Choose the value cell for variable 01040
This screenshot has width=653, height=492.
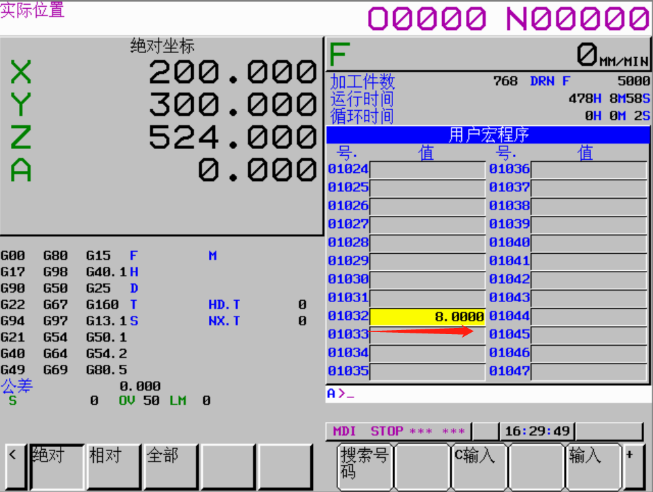point(588,243)
